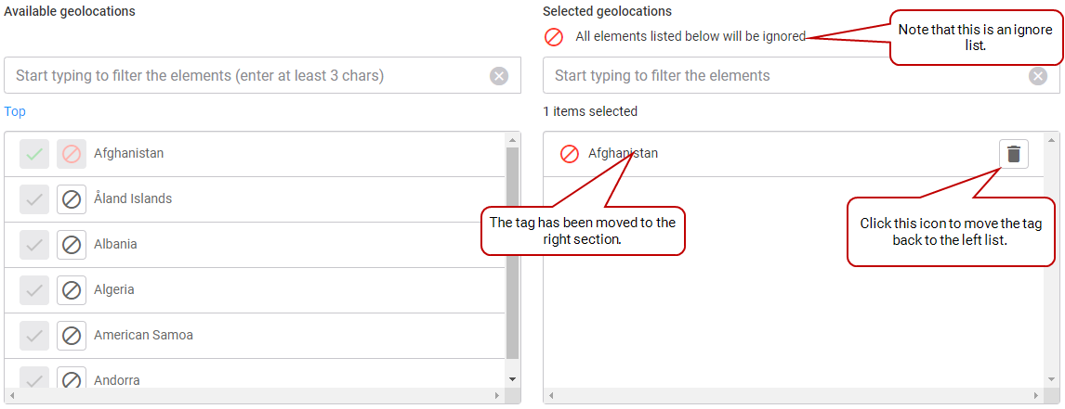Click the down arrow of the available list scrollbar
This screenshot has width=1065, height=409.
(513, 379)
